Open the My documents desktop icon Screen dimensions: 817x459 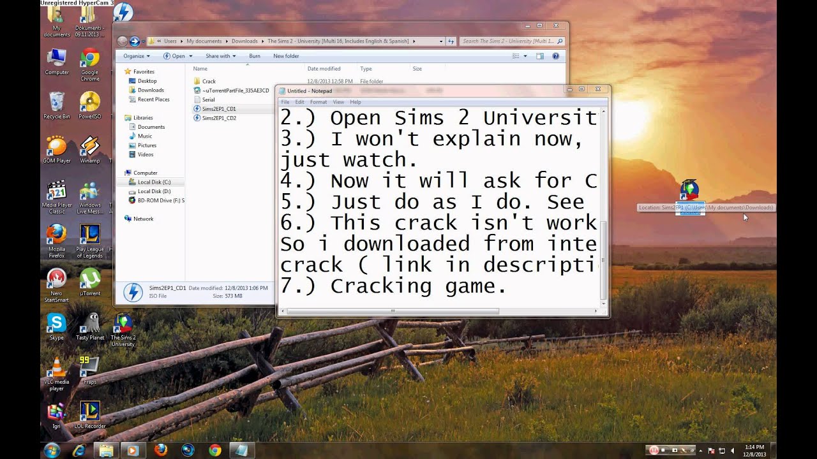[x=57, y=22]
